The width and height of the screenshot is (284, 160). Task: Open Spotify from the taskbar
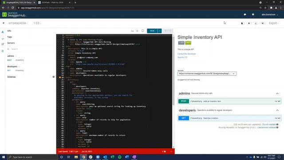[119, 157]
